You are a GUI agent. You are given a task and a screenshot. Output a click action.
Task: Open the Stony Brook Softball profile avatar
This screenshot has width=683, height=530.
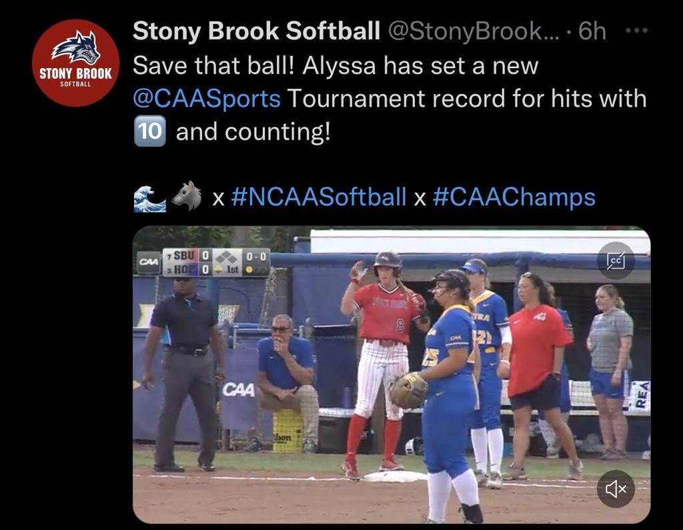click(75, 63)
